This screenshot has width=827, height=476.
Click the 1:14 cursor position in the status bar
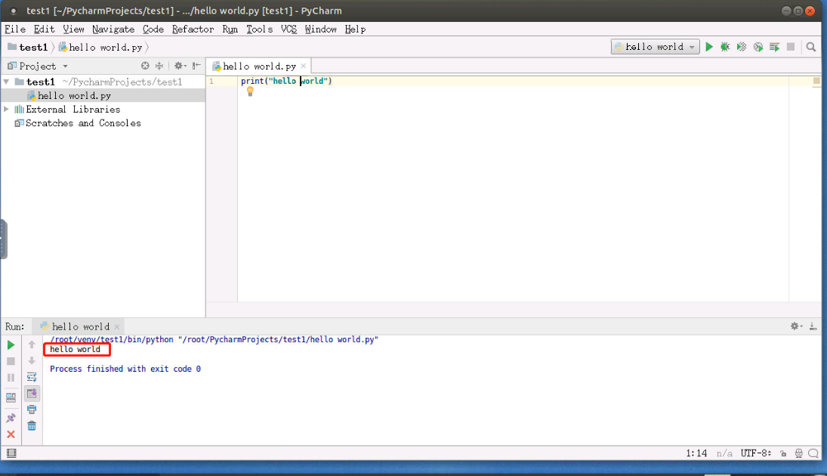(x=696, y=453)
